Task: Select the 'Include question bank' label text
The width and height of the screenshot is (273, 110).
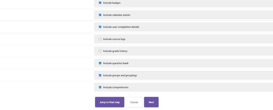Action: click(x=116, y=63)
